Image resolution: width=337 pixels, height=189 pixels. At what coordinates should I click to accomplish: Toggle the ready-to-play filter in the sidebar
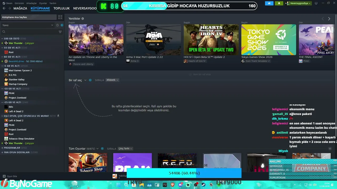62,25
